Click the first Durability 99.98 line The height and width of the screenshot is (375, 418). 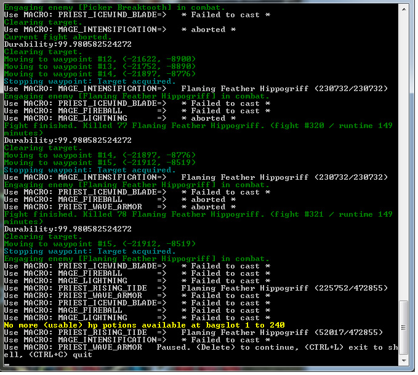point(68,44)
